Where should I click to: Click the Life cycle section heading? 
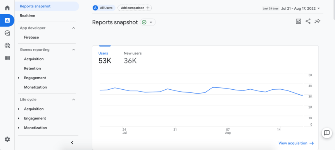[x=28, y=99]
